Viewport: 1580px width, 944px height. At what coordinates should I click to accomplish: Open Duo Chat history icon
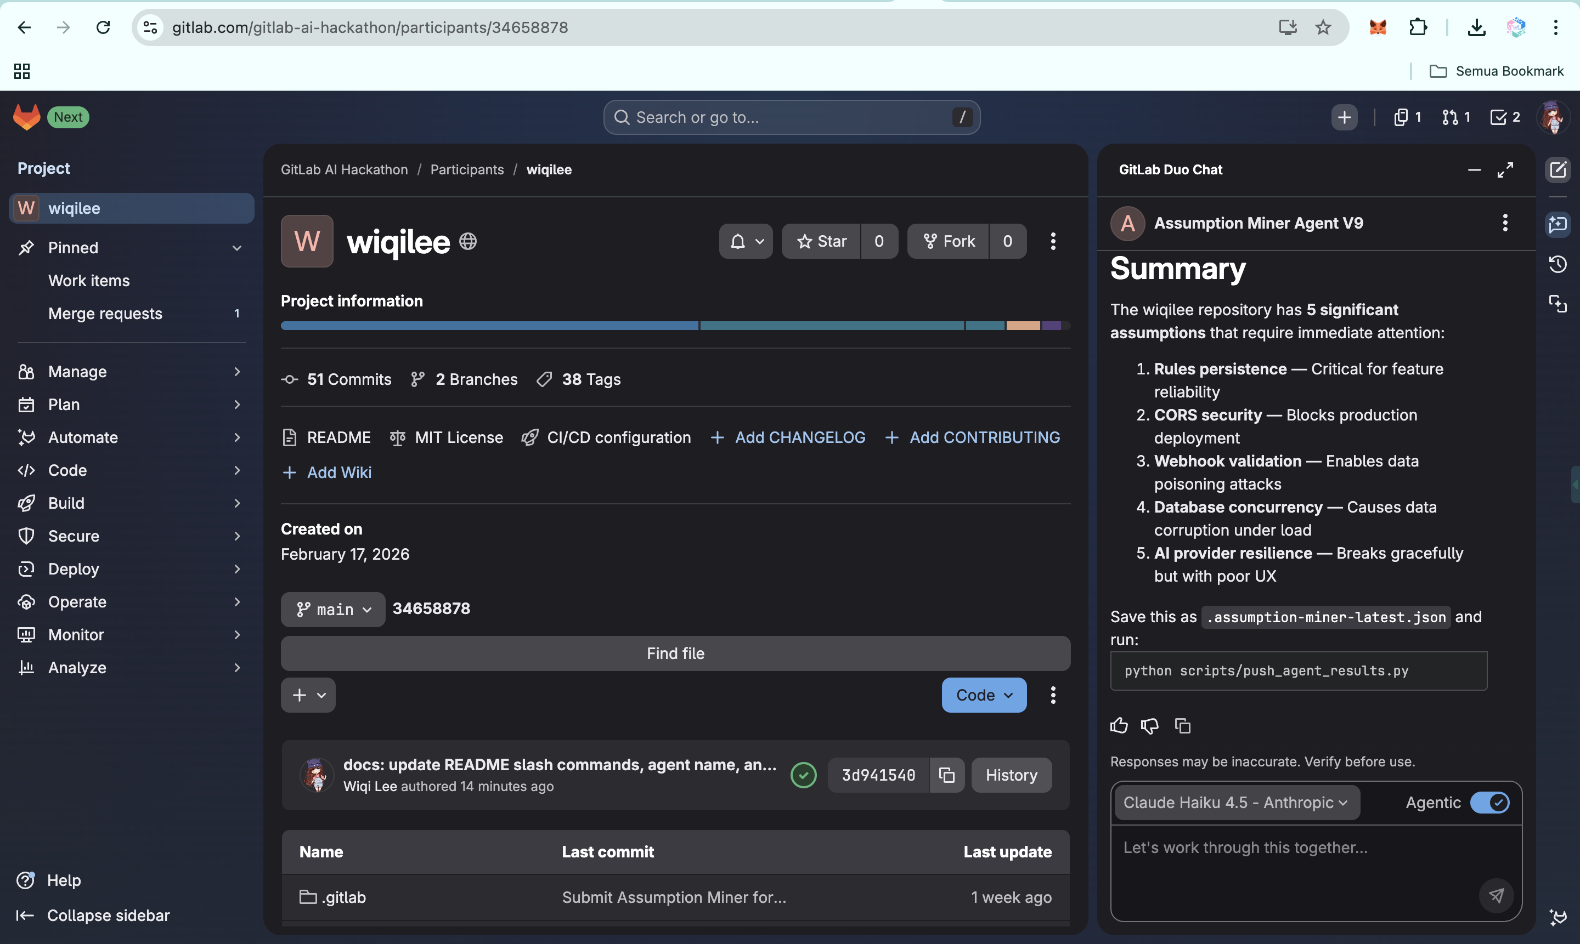click(1558, 264)
